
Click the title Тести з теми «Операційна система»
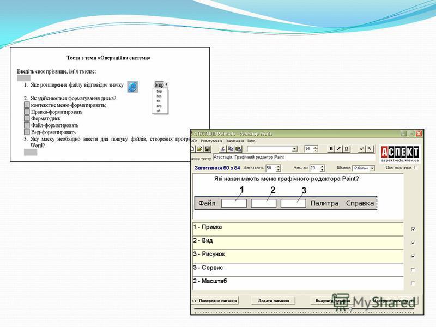tap(108, 58)
